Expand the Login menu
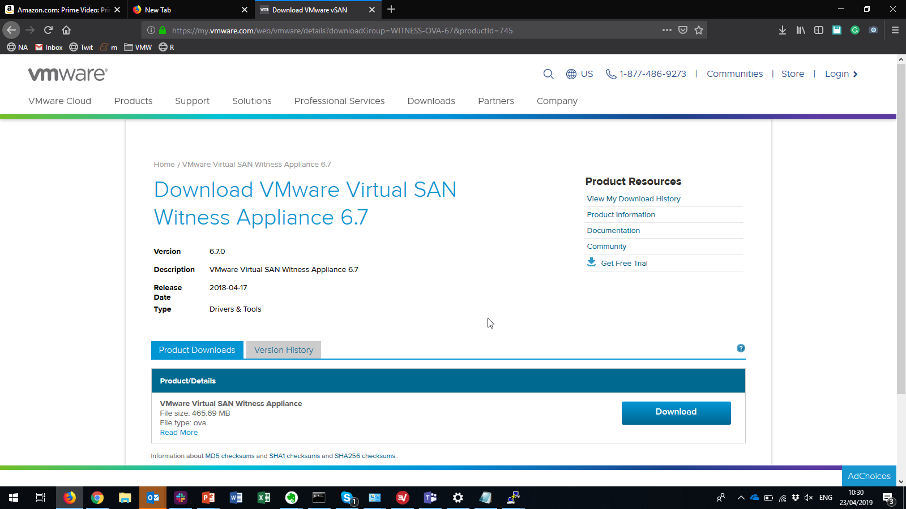Image resolution: width=906 pixels, height=509 pixels. (x=841, y=74)
